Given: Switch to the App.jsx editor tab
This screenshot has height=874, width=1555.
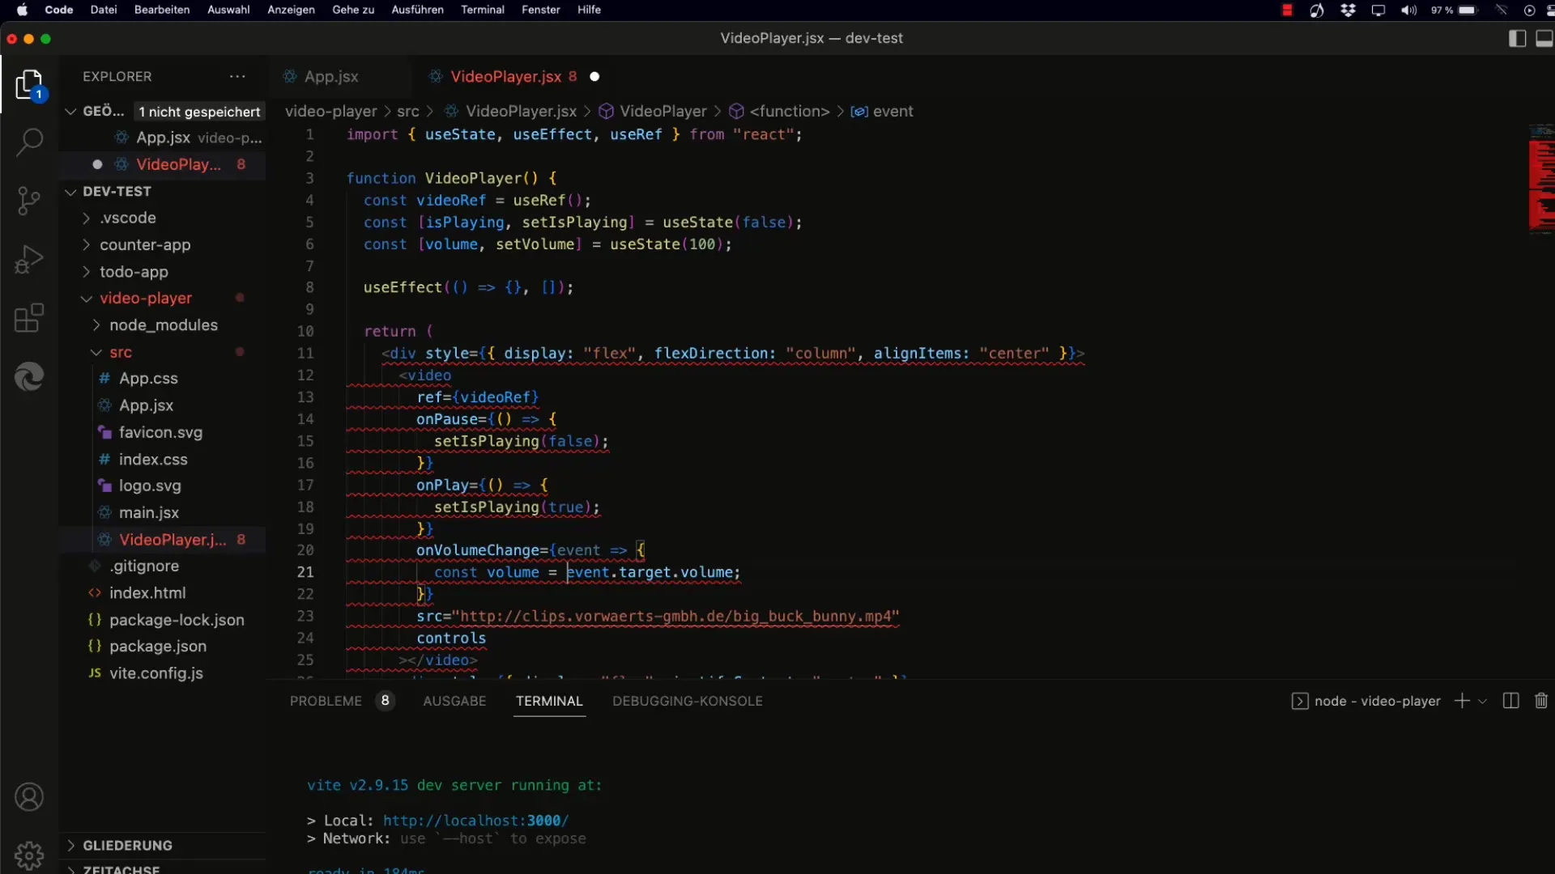Looking at the screenshot, I should (x=331, y=76).
